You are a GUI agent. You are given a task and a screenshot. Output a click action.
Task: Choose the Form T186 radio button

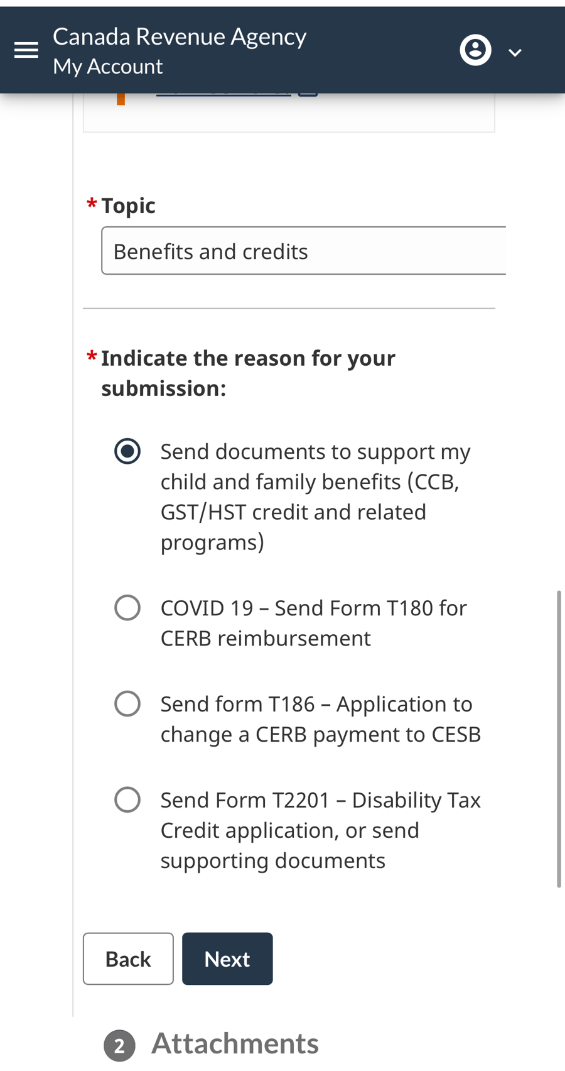point(127,704)
